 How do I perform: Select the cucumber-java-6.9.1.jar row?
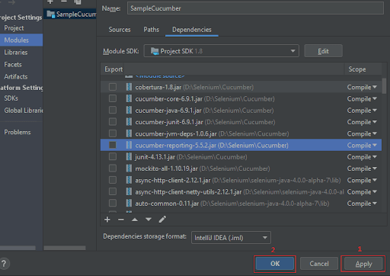click(x=241, y=111)
